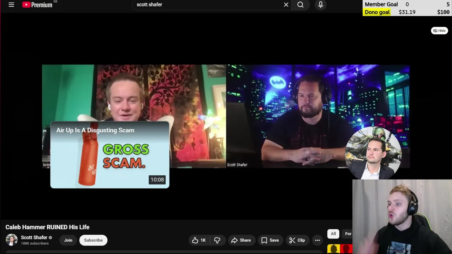Share this video
This screenshot has height=254, width=452.
(x=241, y=240)
